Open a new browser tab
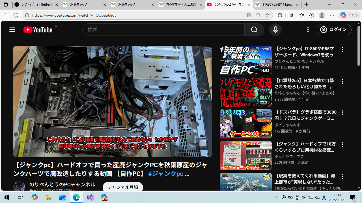Screen dimensions: 362x203 point(307,5)
